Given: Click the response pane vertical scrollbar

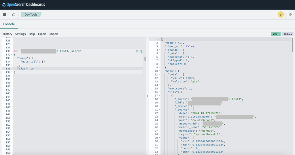Looking at the screenshot, I should pos(292,45).
